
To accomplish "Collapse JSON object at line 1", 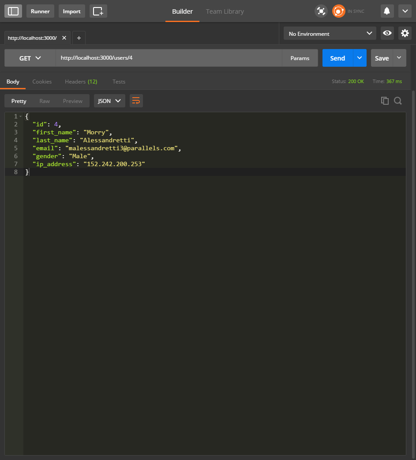I will (21, 116).
